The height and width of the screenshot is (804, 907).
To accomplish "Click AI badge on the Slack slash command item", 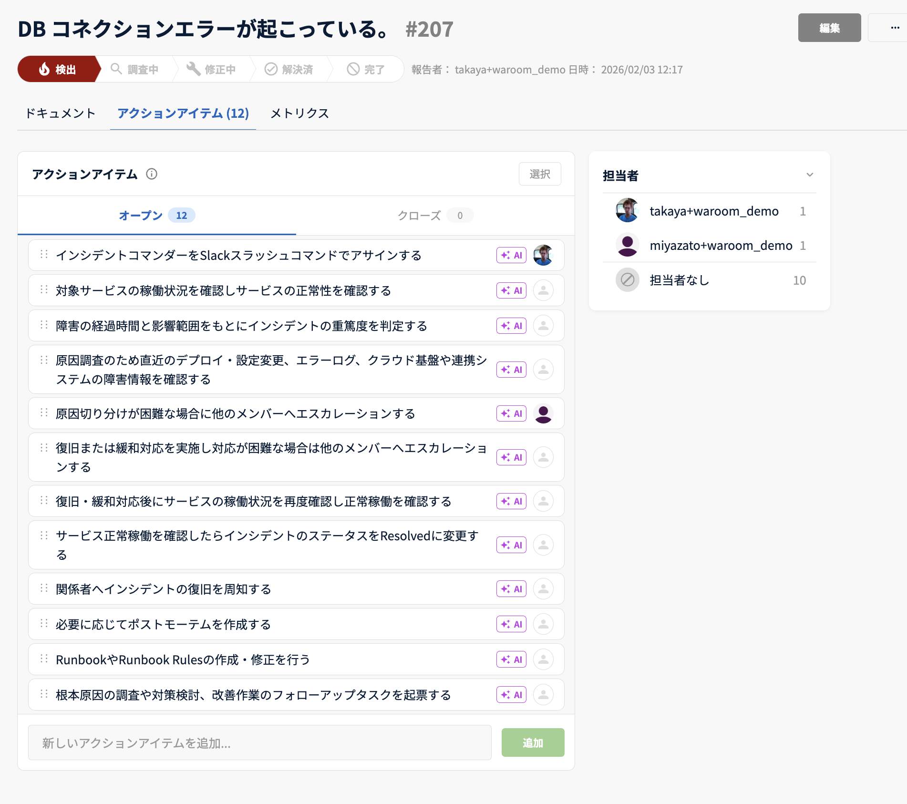I will click(511, 255).
